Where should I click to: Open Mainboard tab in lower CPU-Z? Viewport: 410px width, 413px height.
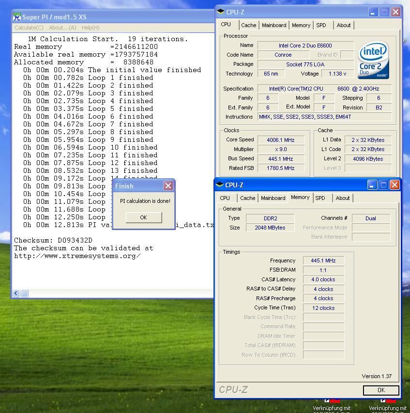pos(273,198)
